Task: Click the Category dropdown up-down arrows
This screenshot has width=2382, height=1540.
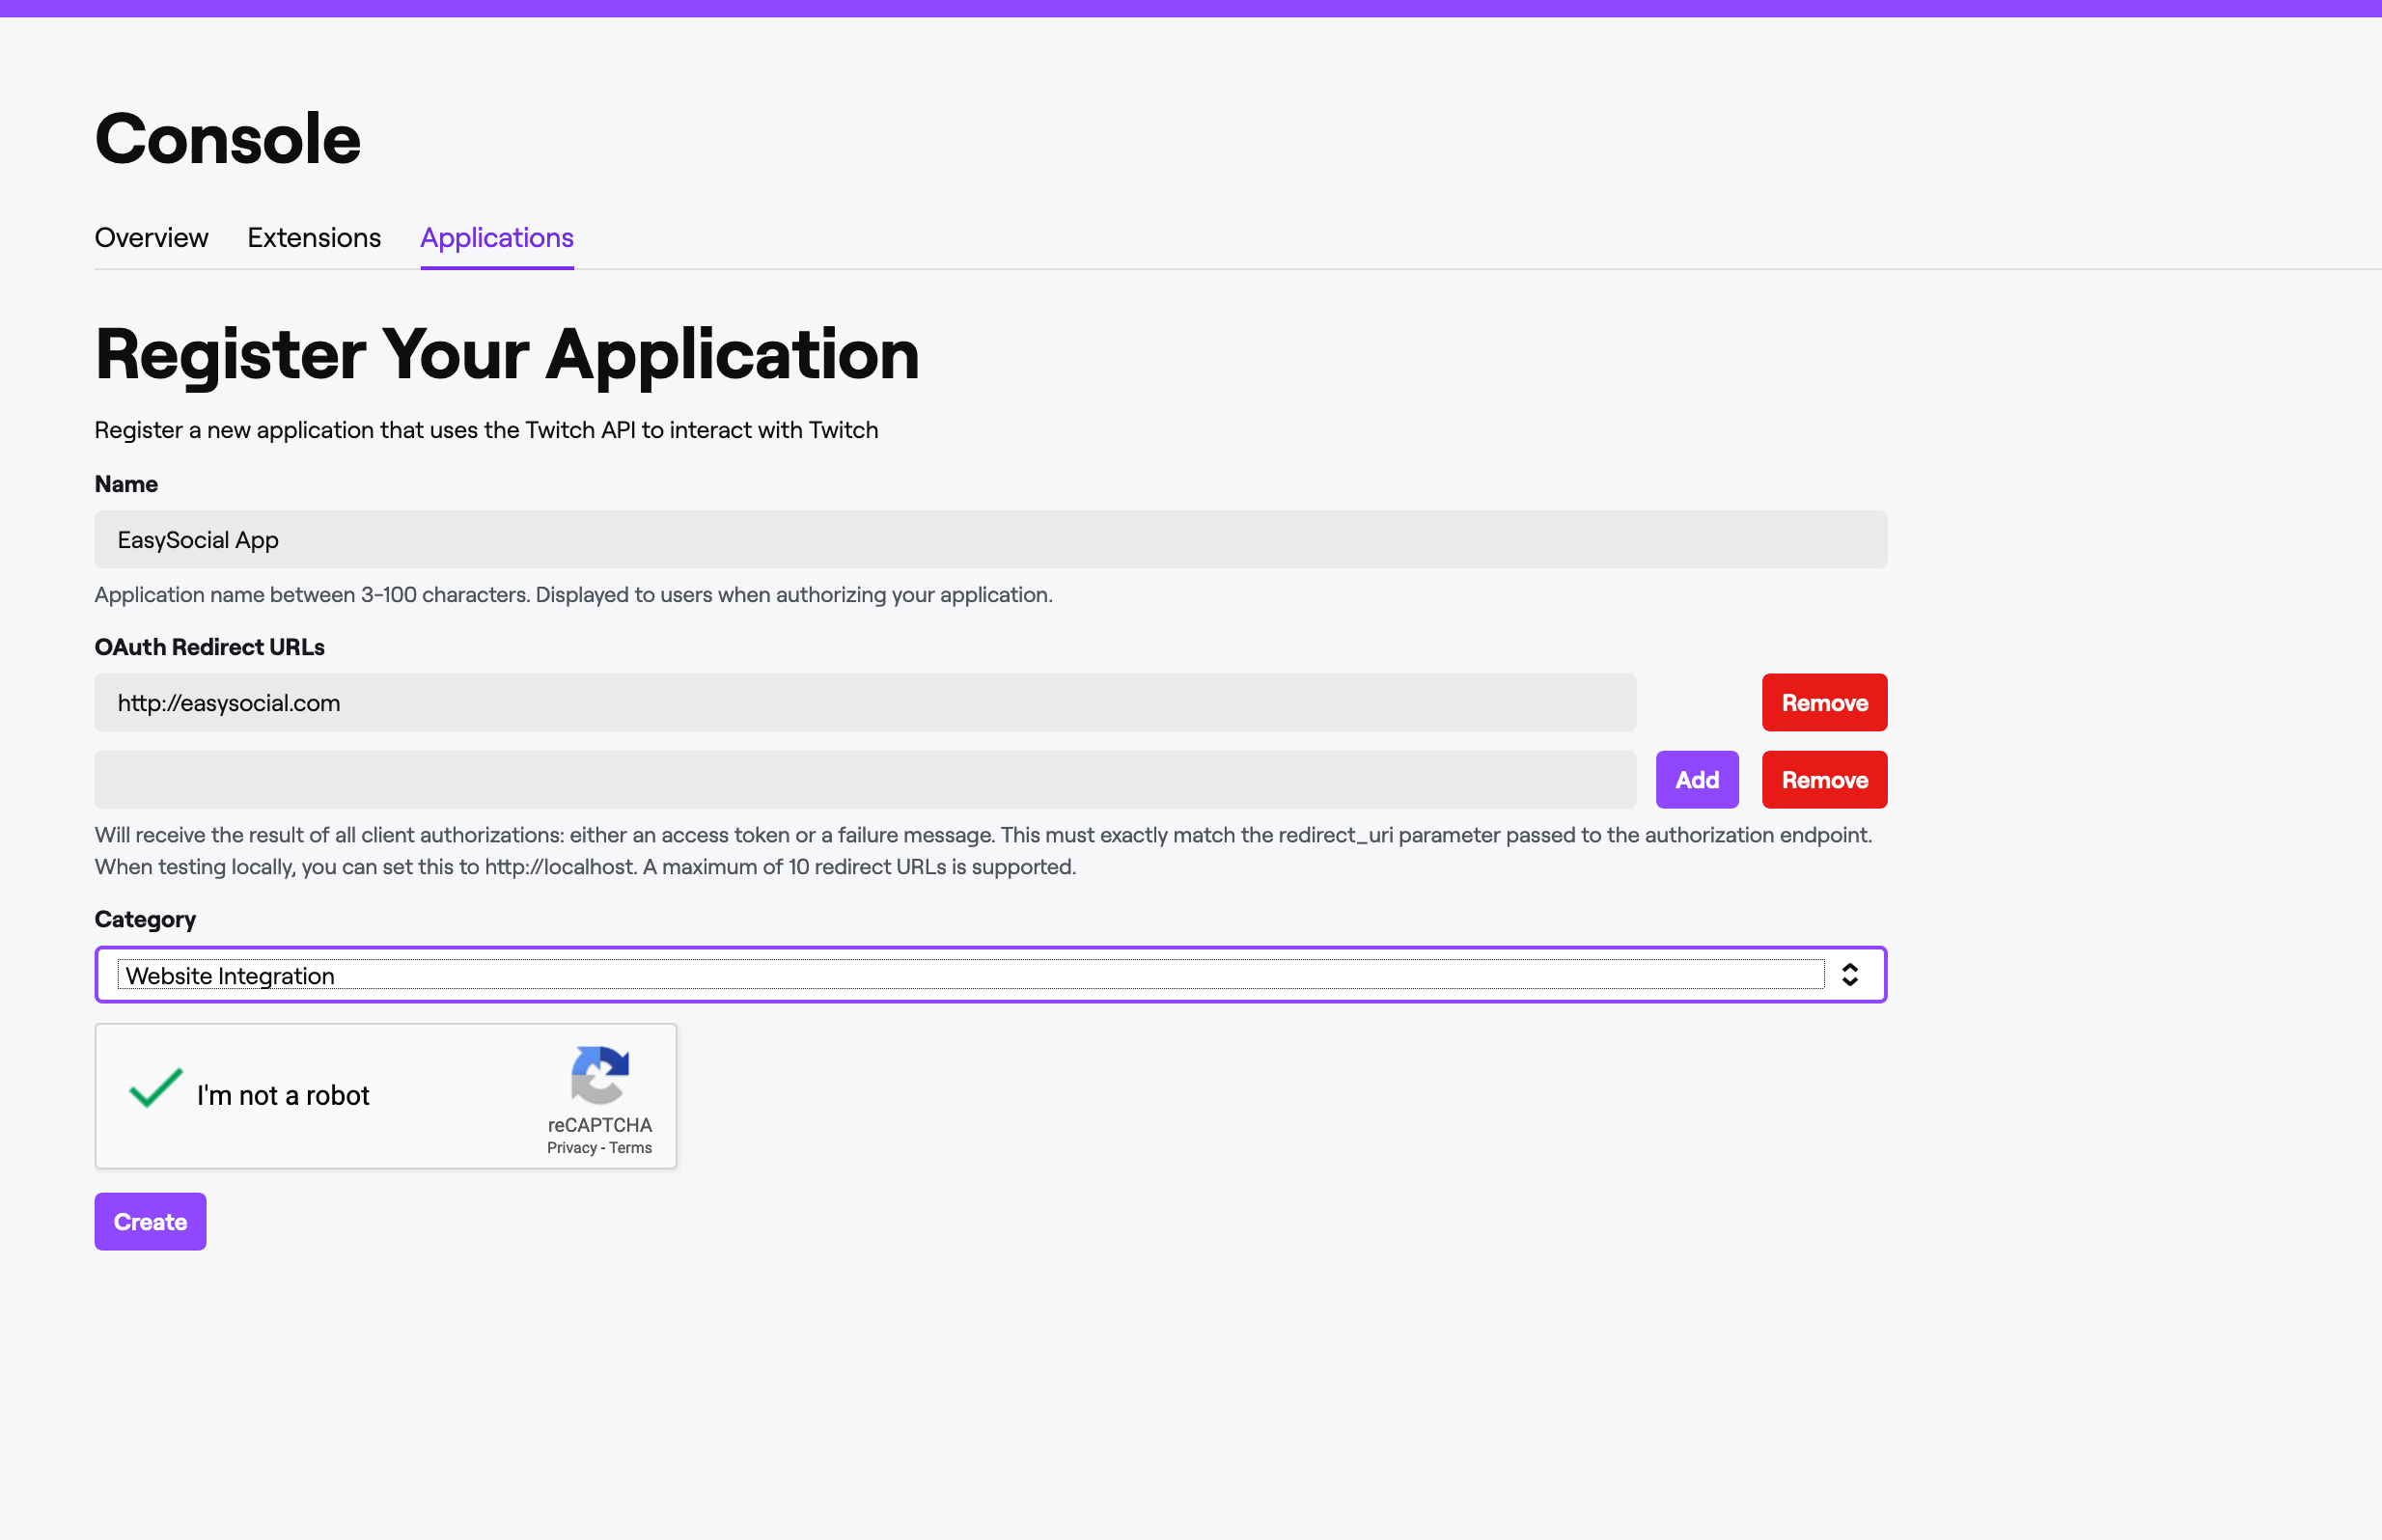Action: (x=1849, y=974)
